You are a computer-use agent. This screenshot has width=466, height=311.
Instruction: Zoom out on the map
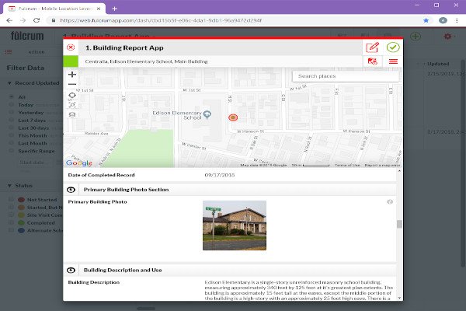[72, 84]
